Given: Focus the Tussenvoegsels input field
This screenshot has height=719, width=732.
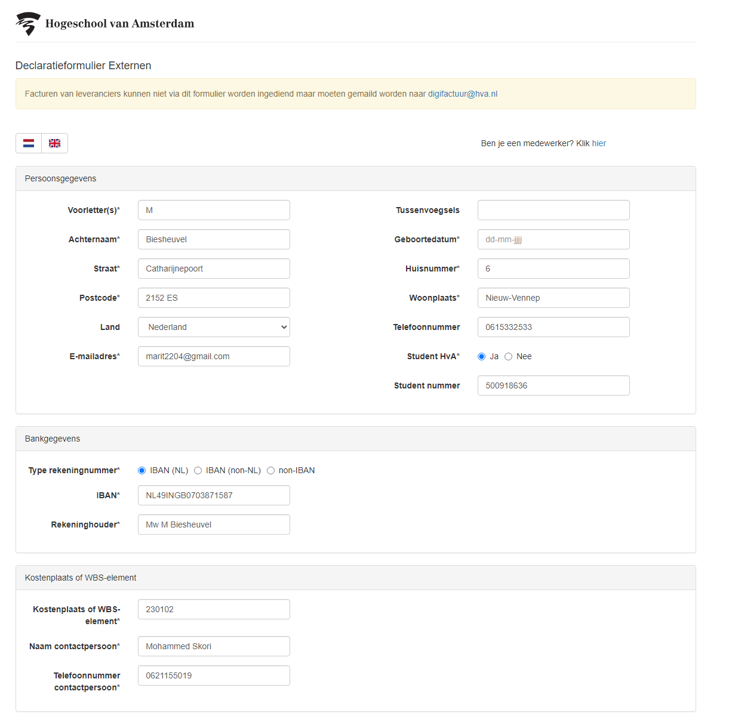Looking at the screenshot, I should pyautogui.click(x=553, y=210).
